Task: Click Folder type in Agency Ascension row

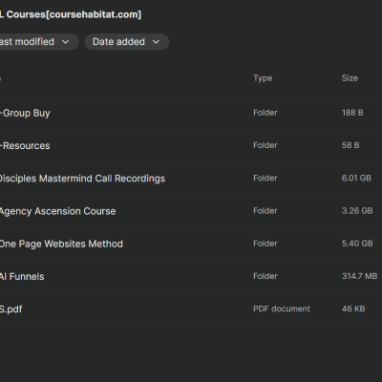Action: coord(265,211)
